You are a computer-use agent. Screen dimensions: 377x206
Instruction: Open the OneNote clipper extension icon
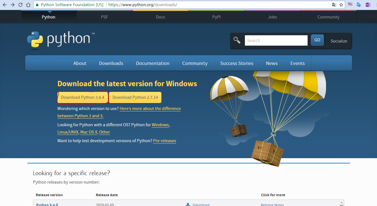click(x=368, y=4)
